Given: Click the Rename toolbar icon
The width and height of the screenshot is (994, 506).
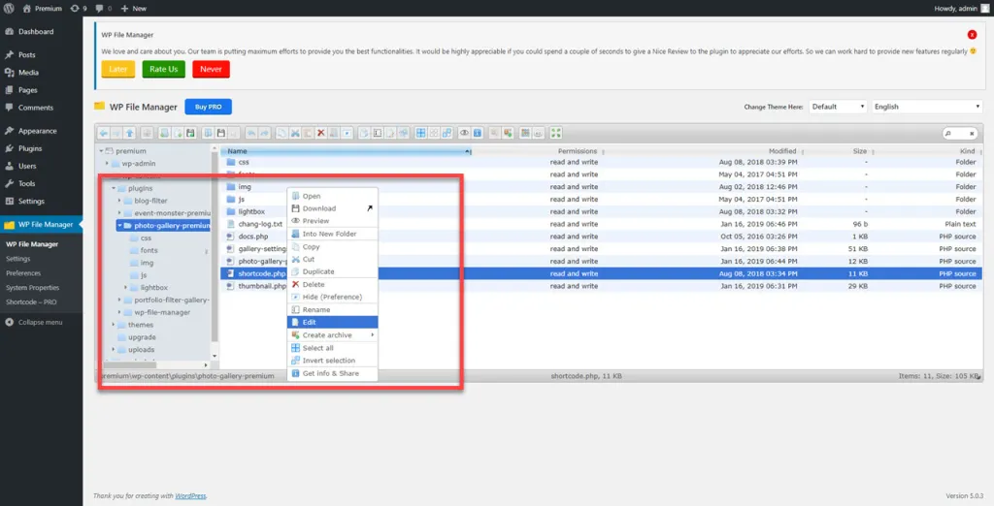Looking at the screenshot, I should pos(378,133).
